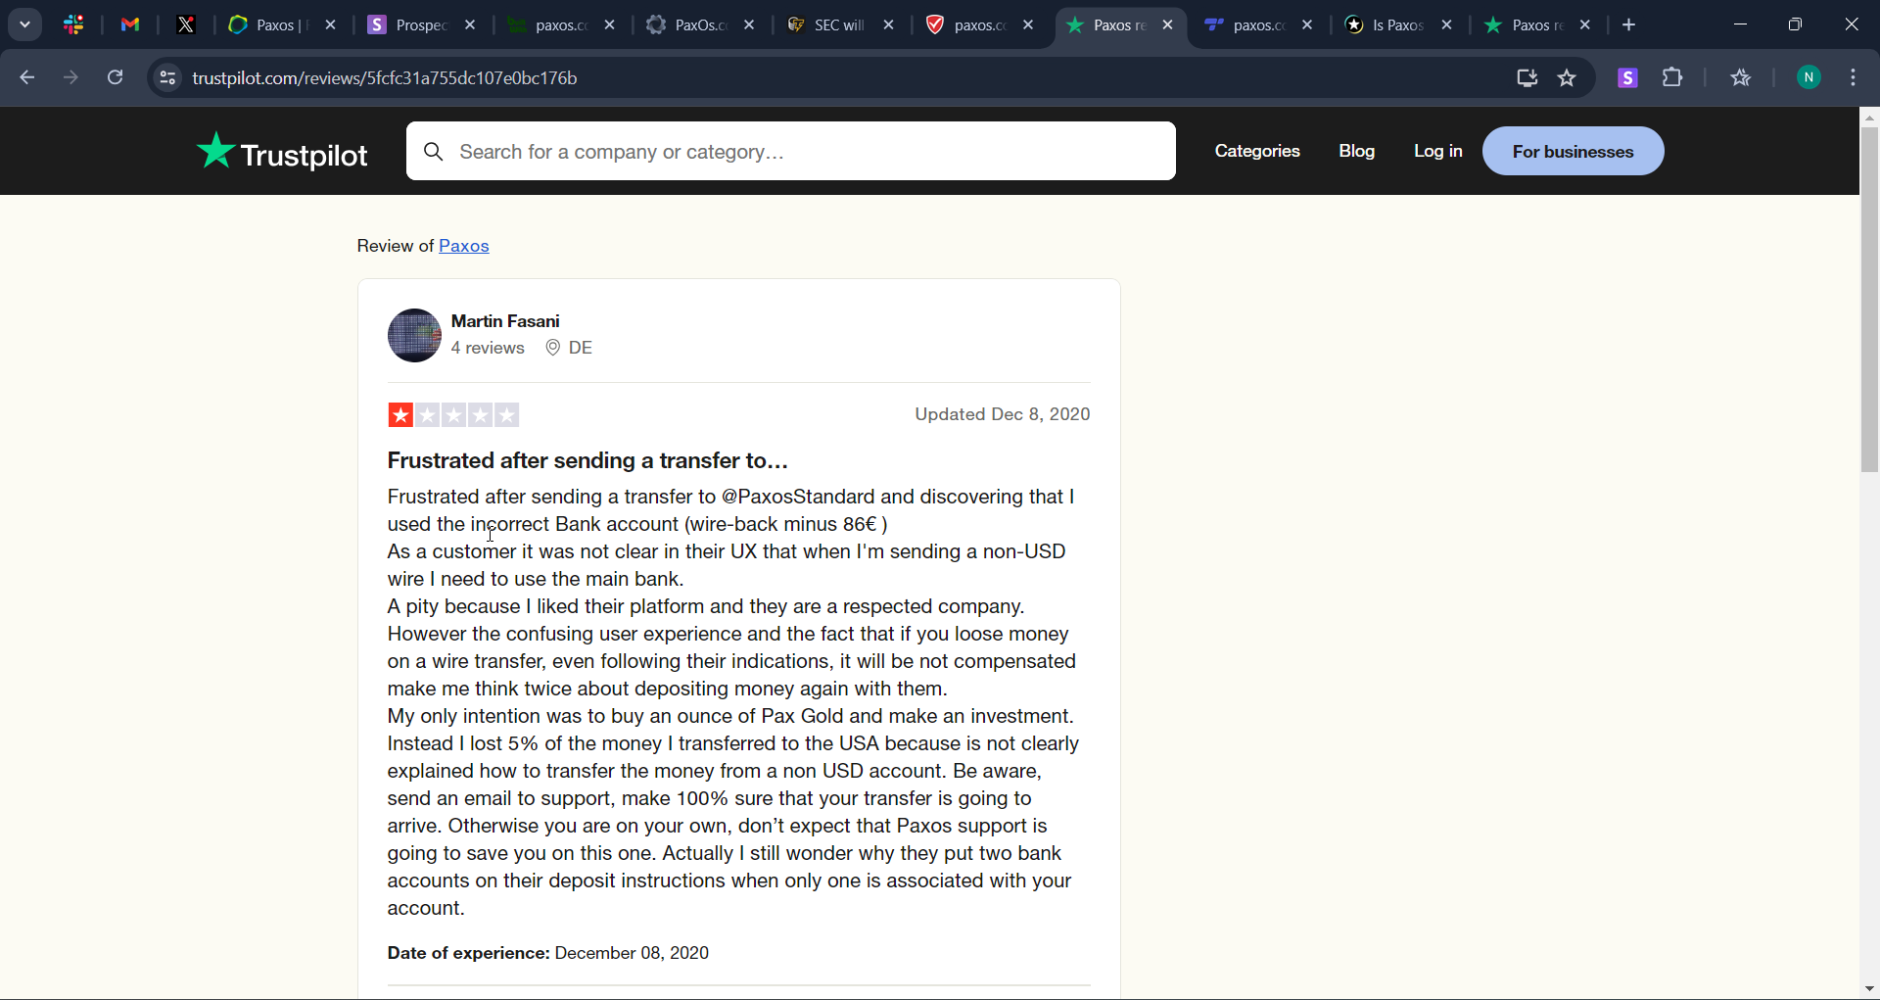Click Log in
The height and width of the screenshot is (1000, 1880).
pyautogui.click(x=1438, y=151)
